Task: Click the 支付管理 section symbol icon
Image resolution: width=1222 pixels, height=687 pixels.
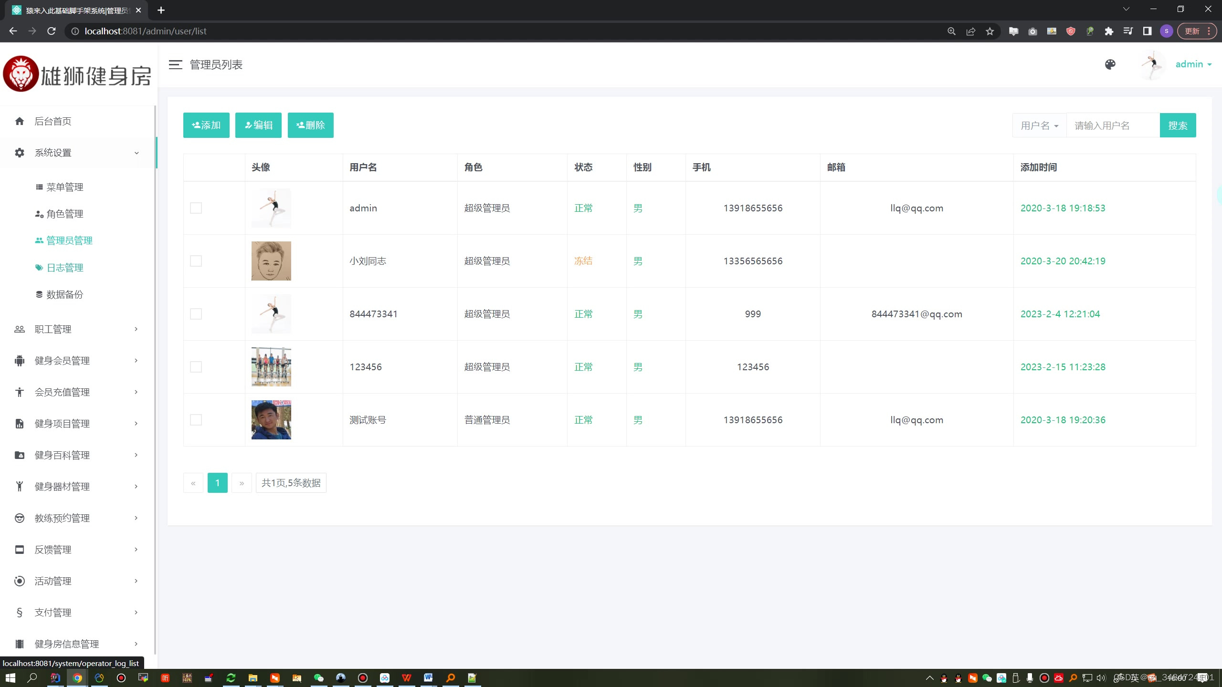Action: 20,613
